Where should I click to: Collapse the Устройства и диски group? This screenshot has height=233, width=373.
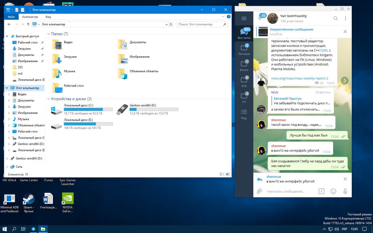49,99
